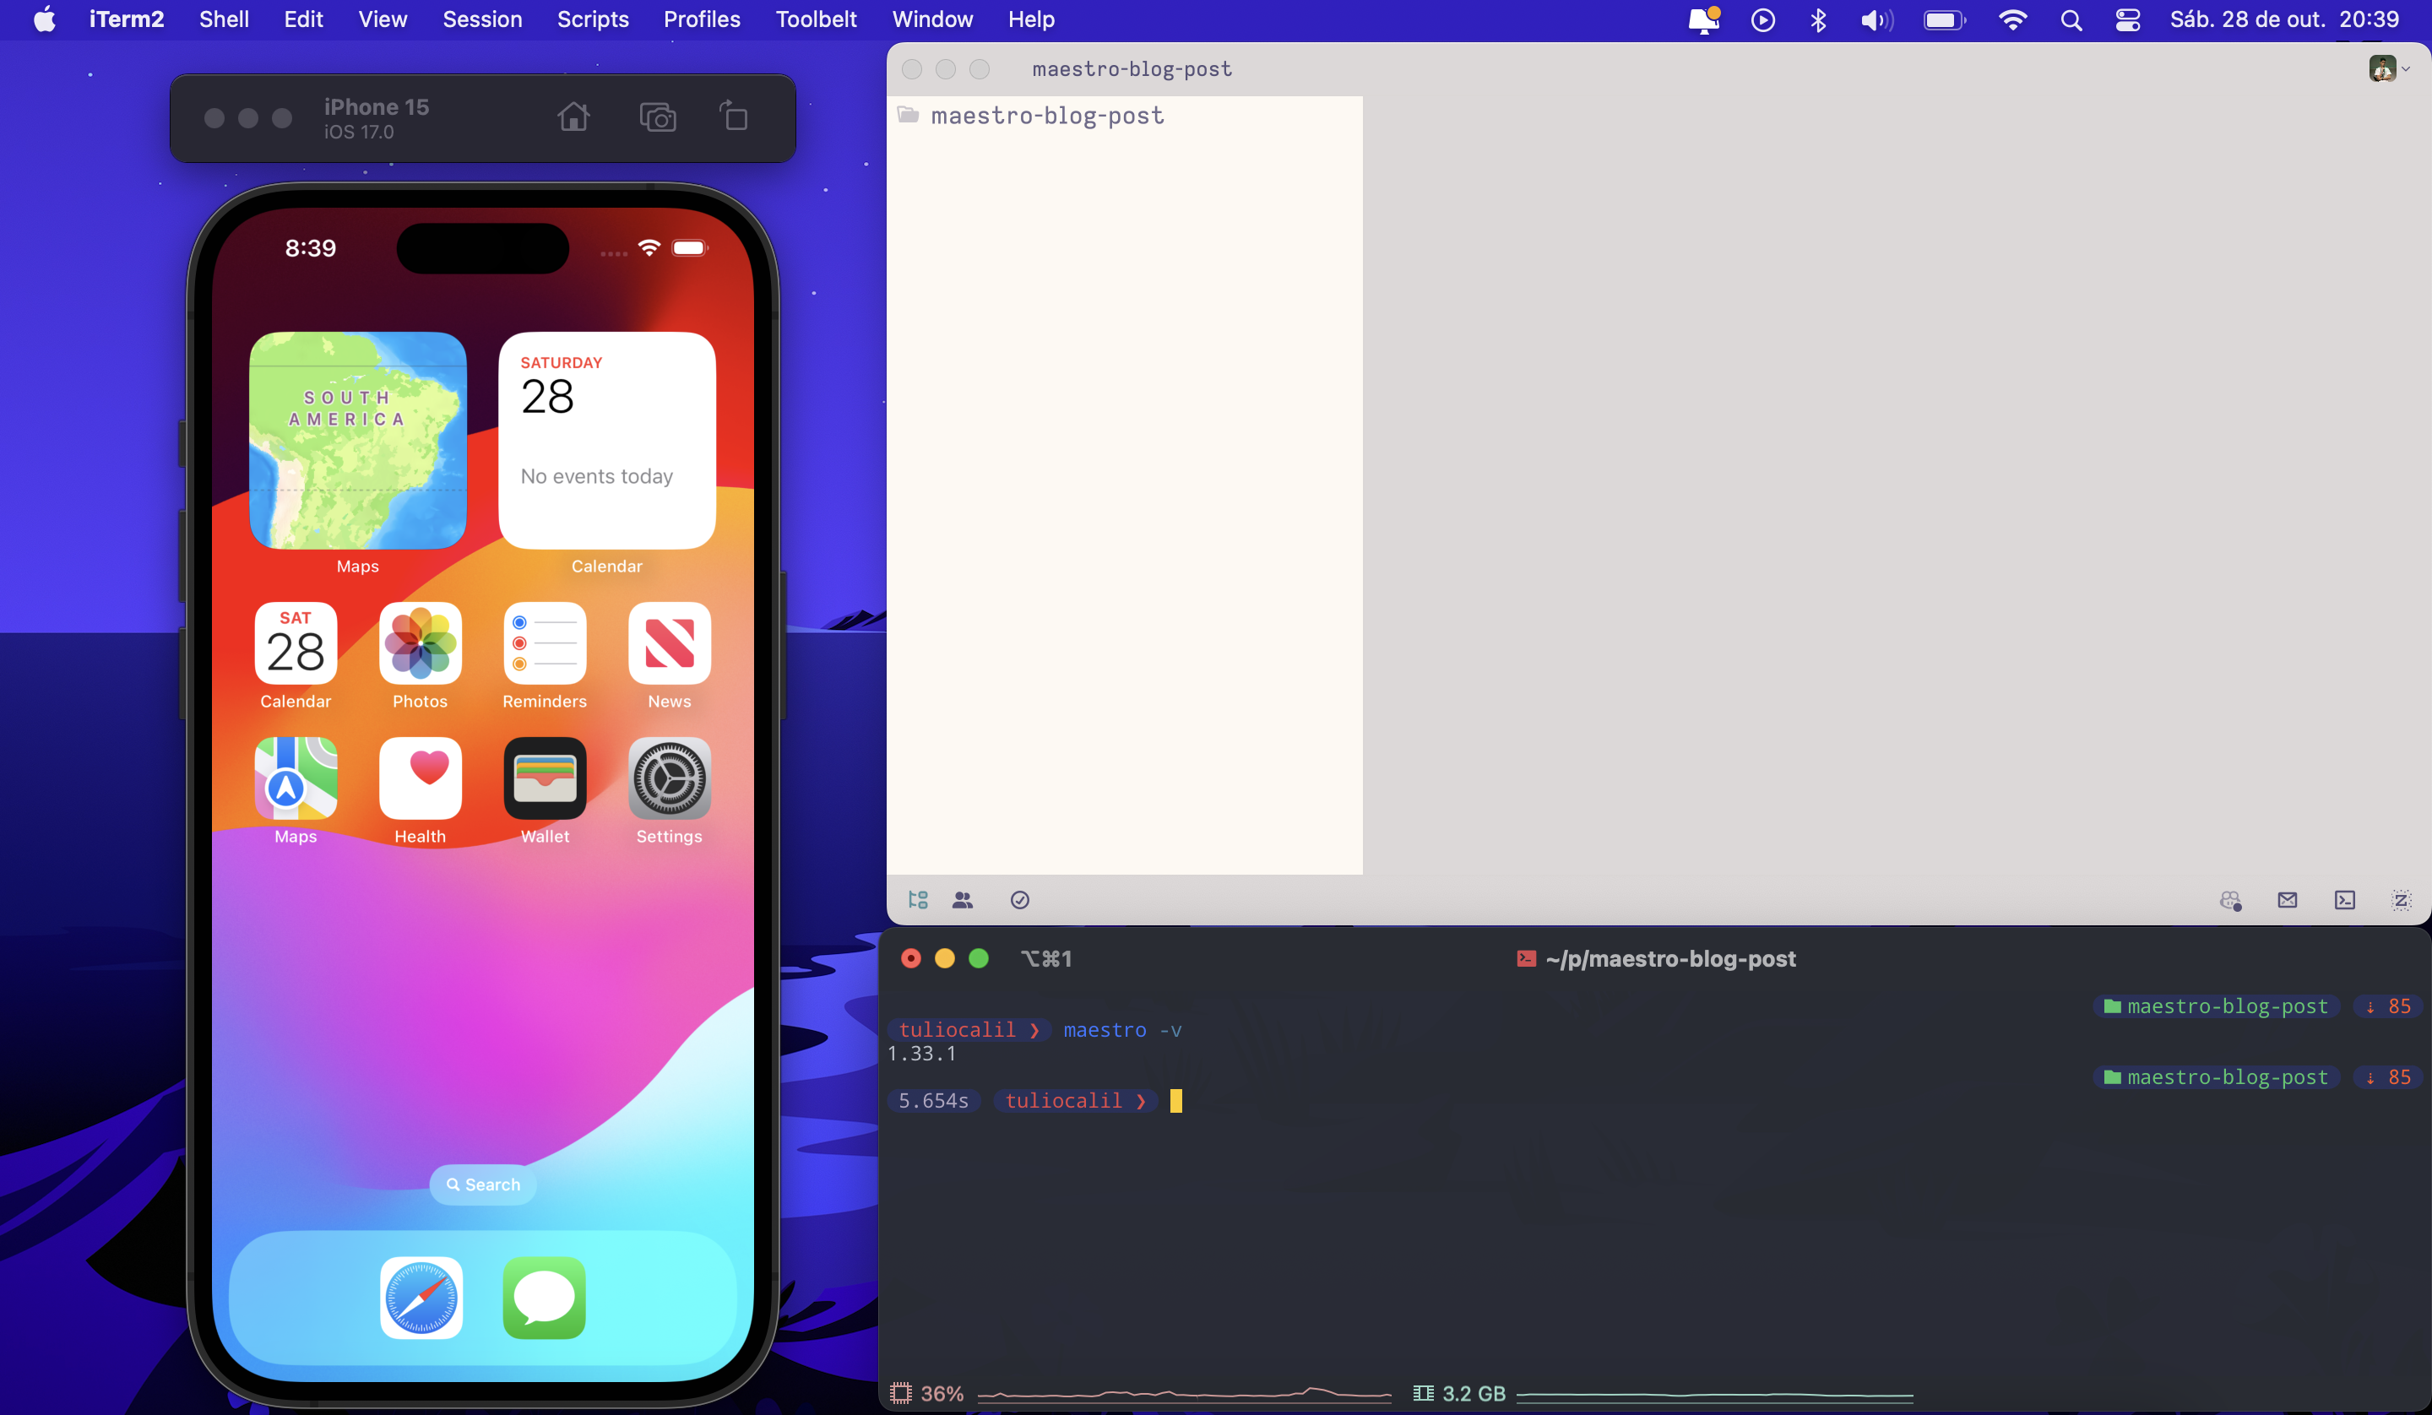Click the iTerm2 CPU 36% status component
This screenshot has width=2432, height=1415.
click(1139, 1393)
